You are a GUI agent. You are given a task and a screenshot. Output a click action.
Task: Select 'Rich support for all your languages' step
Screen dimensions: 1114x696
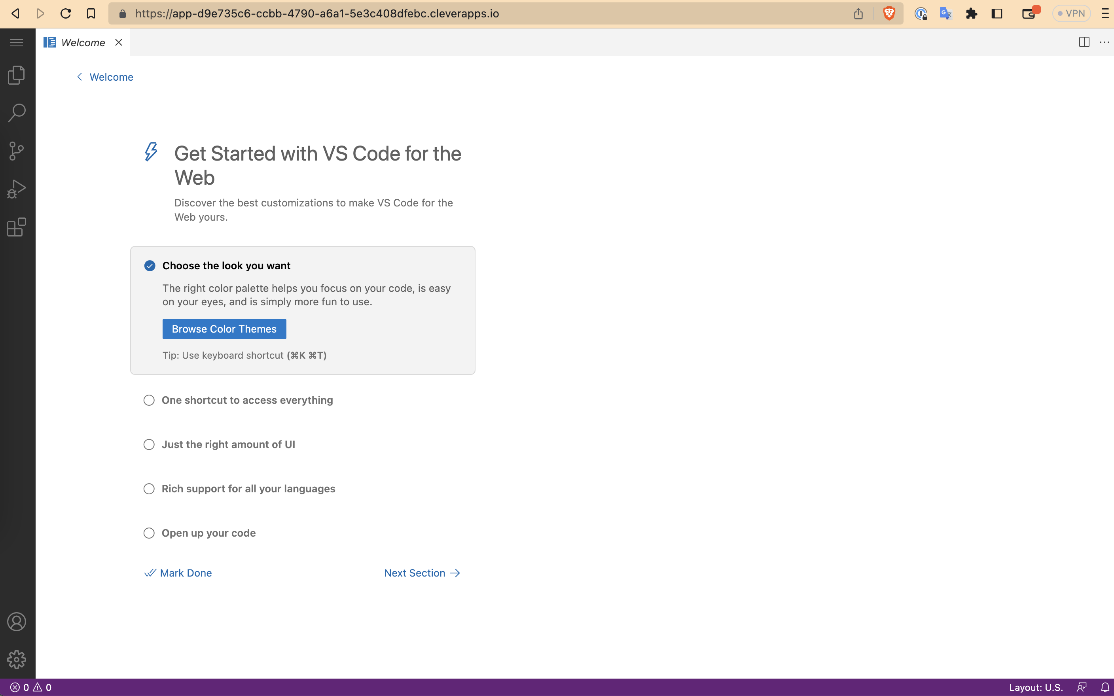click(x=248, y=488)
